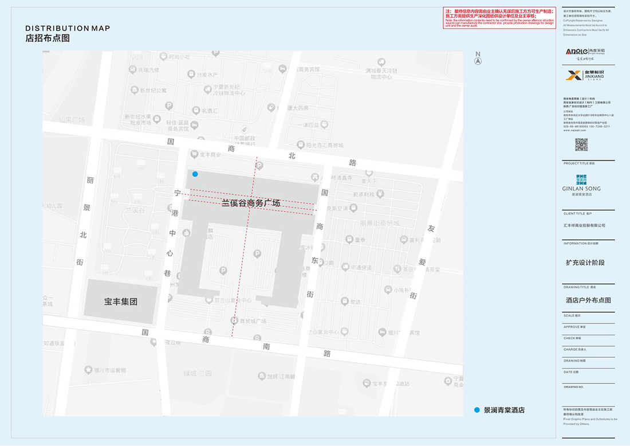This screenshot has height=446, width=630.
Task: Click the blue hotel location dot on map
Action: (x=195, y=174)
